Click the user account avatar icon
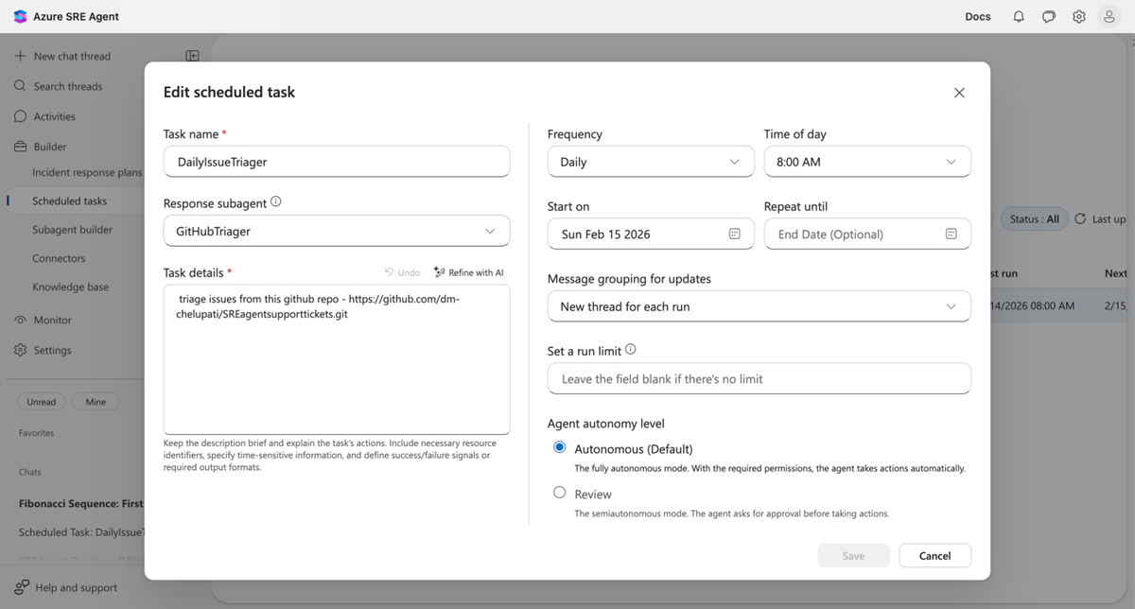The height and width of the screenshot is (609, 1135). [1109, 17]
